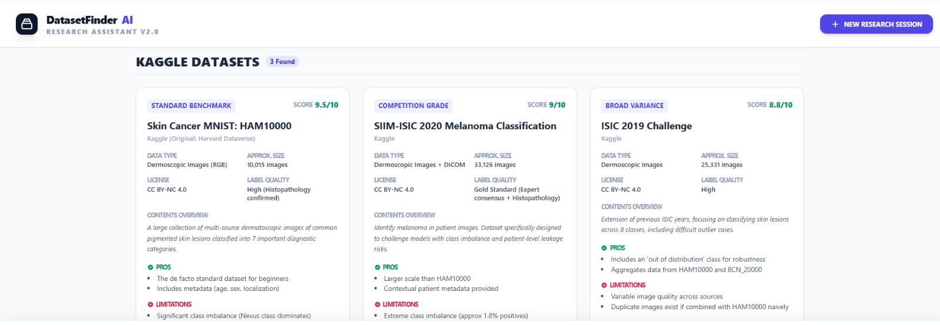Click the Broad Variance tag
940x325 pixels.
click(634, 106)
